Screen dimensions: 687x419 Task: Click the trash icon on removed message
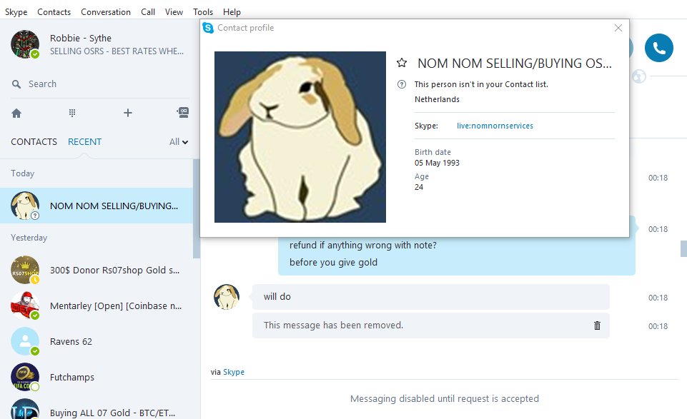point(597,325)
